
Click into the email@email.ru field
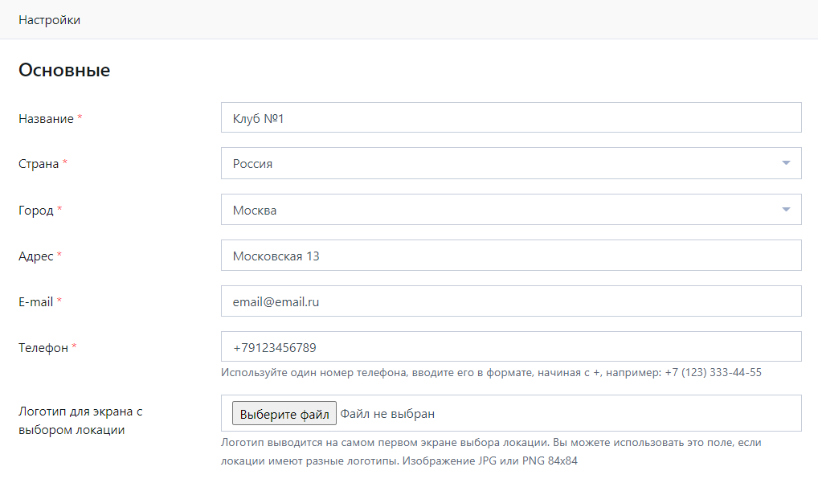[511, 301]
